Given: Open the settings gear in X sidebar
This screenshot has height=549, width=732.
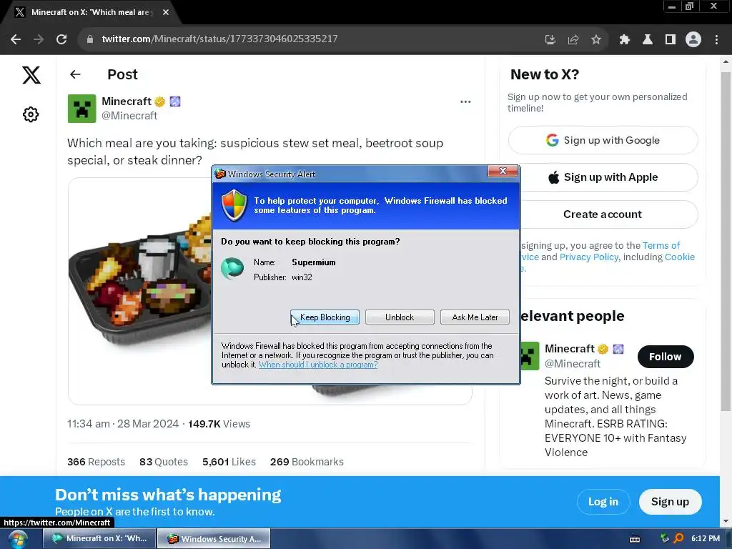Looking at the screenshot, I should (x=31, y=114).
